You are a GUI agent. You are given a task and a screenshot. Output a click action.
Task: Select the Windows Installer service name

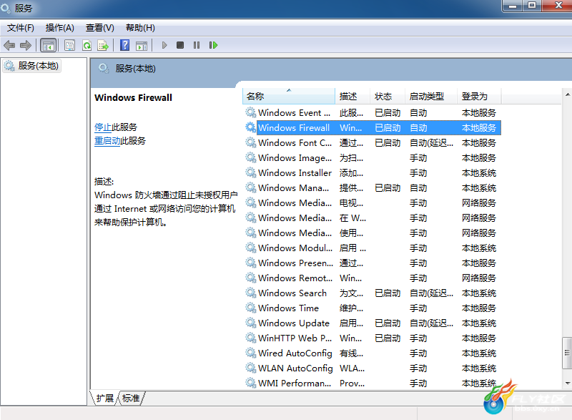tap(295, 173)
